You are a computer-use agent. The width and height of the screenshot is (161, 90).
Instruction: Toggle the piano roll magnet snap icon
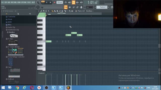(x=44, y=11)
